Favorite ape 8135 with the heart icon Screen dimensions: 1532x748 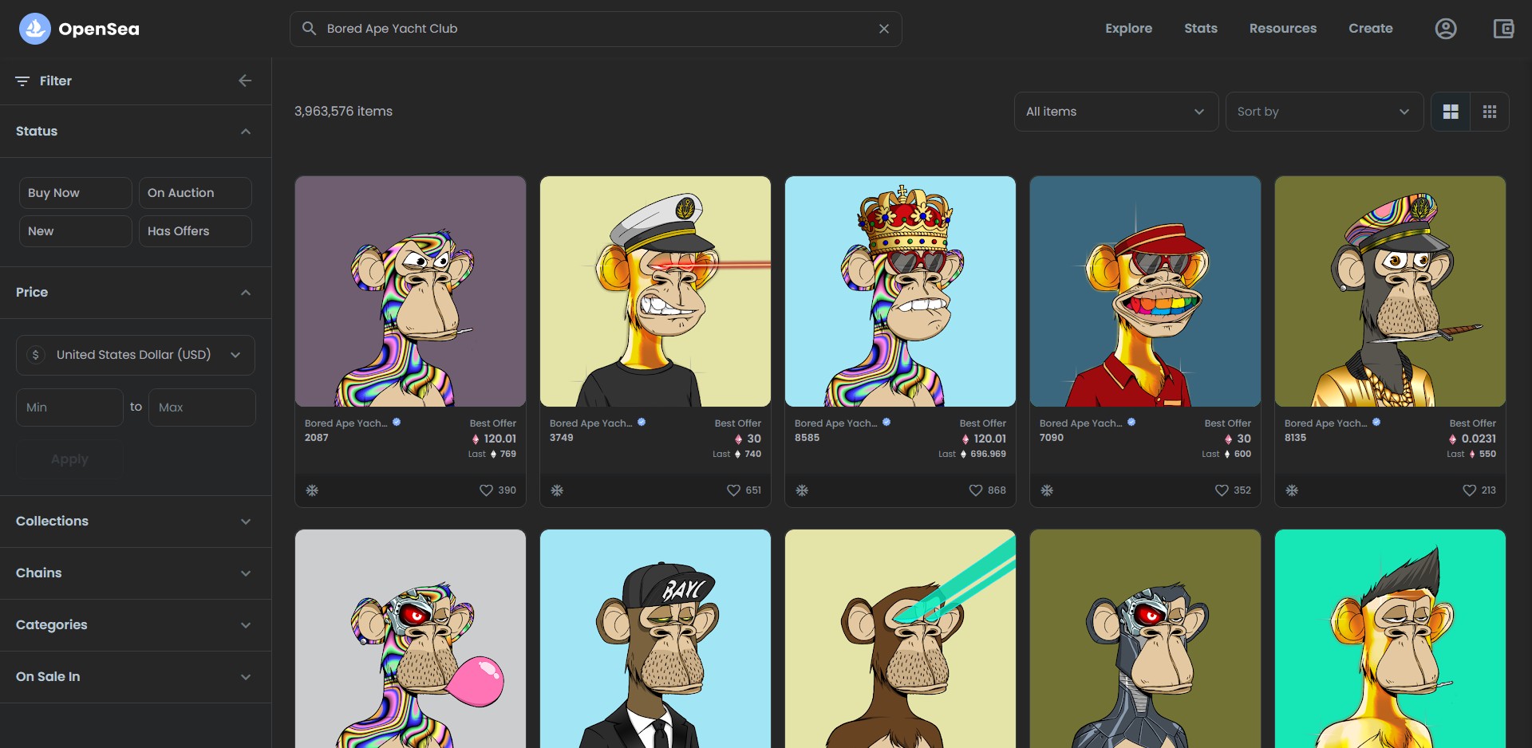click(1469, 490)
